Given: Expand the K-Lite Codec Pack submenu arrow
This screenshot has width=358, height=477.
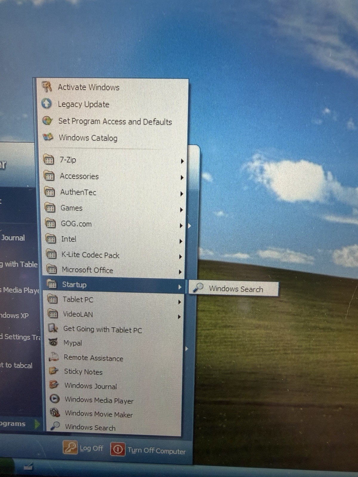Looking at the screenshot, I should tap(180, 257).
